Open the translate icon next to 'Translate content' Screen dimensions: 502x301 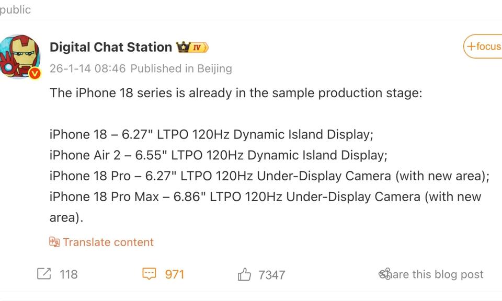coord(54,242)
